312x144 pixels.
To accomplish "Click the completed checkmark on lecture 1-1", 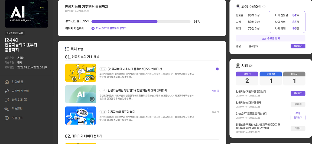I will pos(217,69).
